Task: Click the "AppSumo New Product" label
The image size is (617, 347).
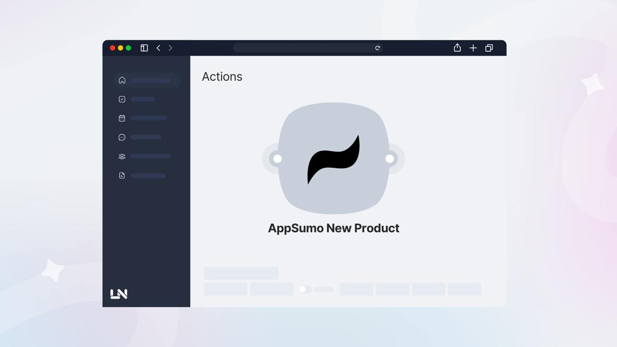Action: coord(334,228)
